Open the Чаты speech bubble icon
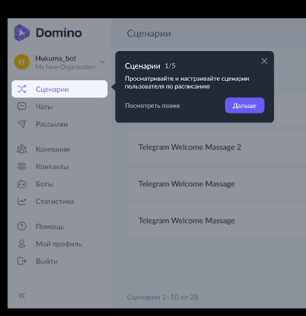Viewport: 306px width, 316px height. [22, 107]
